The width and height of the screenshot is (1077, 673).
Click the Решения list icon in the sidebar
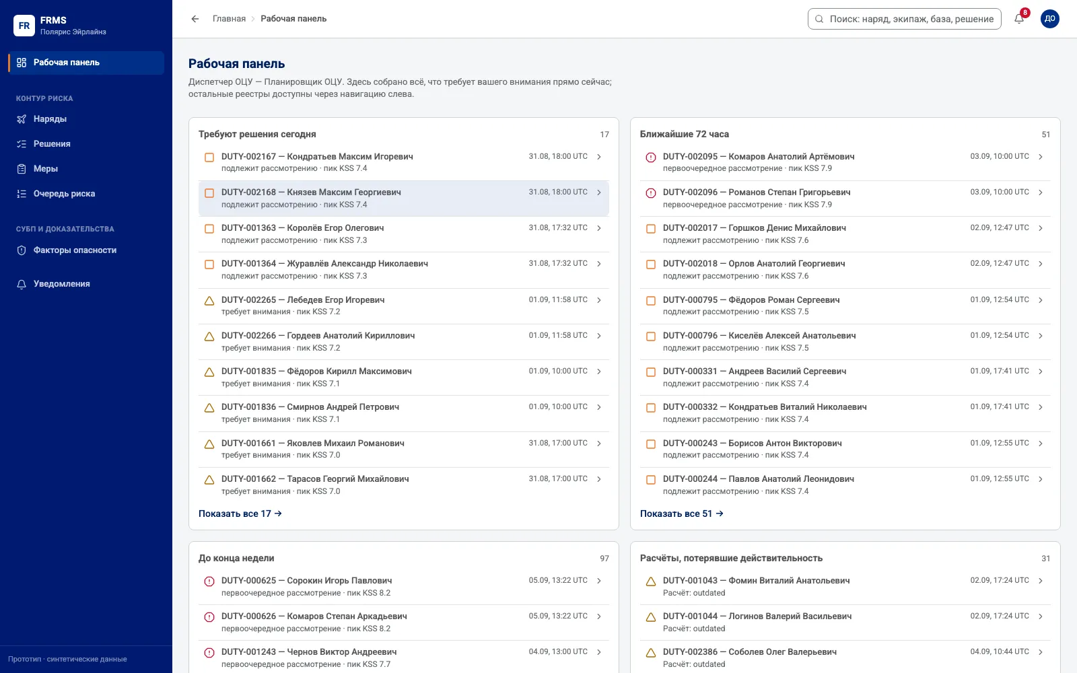tap(22, 144)
